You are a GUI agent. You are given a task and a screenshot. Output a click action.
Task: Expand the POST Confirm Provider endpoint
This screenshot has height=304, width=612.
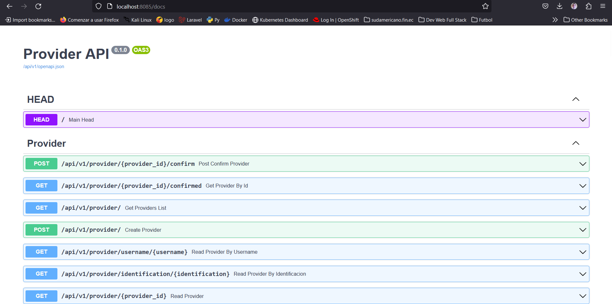(582, 164)
